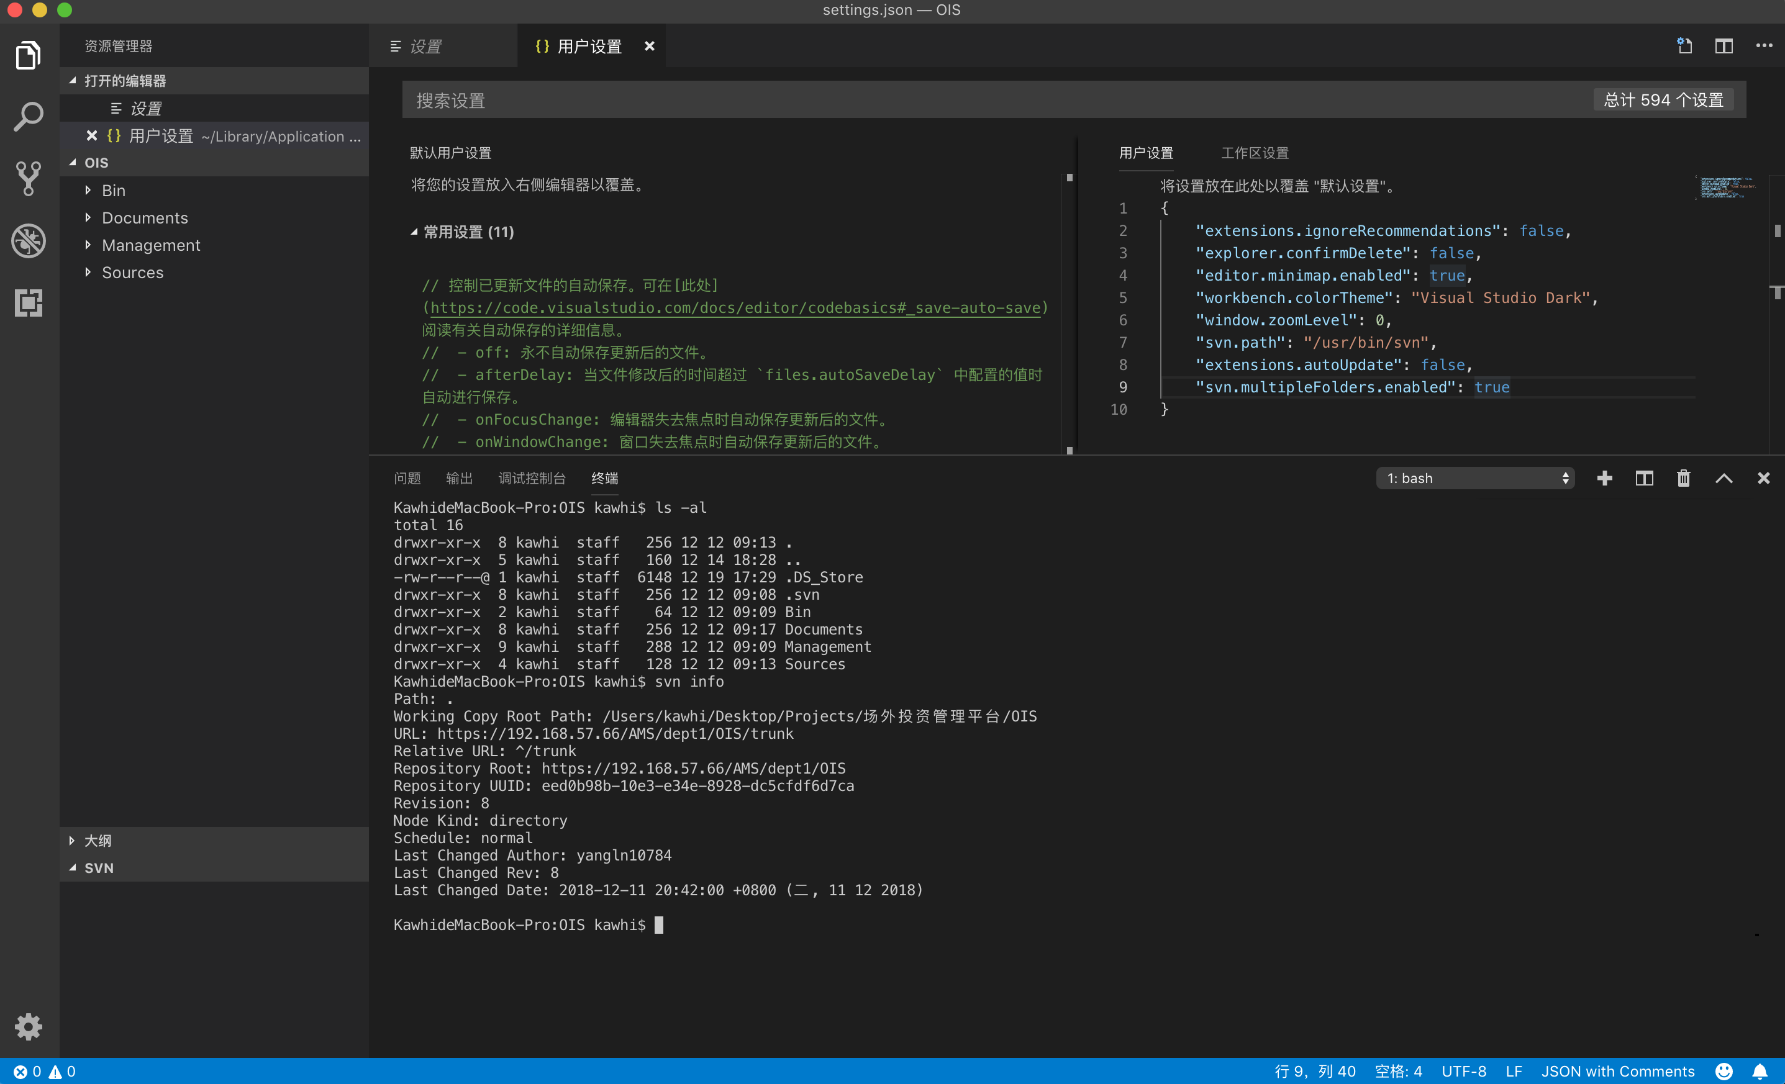This screenshot has width=1785, height=1084.
Task: Open notifications bell in status bar
Action: click(1760, 1071)
